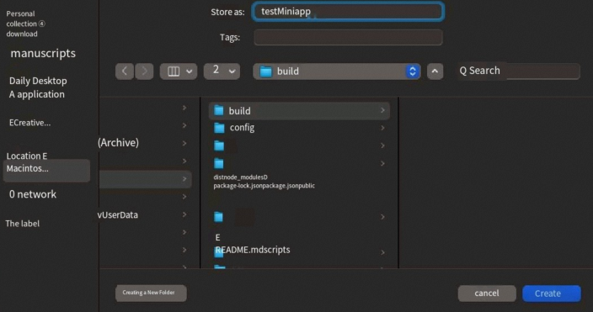593x312 pixels.
Task: Select README.mdscripts entry
Action: point(253,250)
